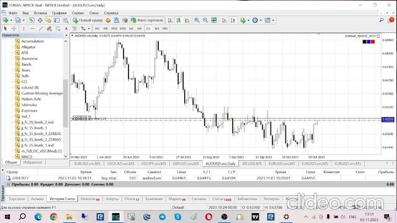
Task: Select the Fibonacci Retracement tool
Action: 58,28
